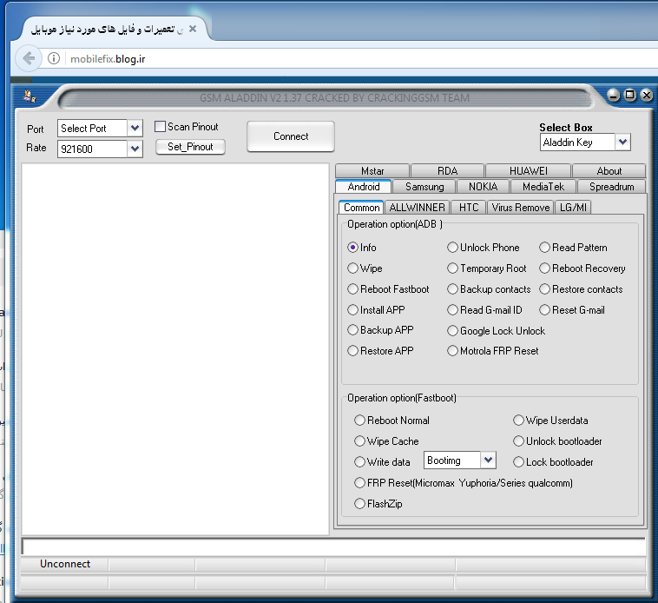
Task: Open the Select Port dropdown arrow
Action: click(135, 128)
